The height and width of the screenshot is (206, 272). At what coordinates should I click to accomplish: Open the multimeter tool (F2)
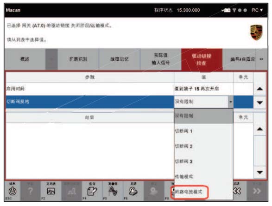pyautogui.click(x=51, y=191)
